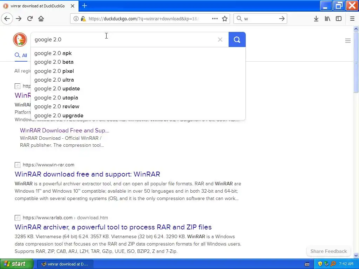359x269 pixels.
Task: Click scrollbar down arrow
Action: click(356, 255)
